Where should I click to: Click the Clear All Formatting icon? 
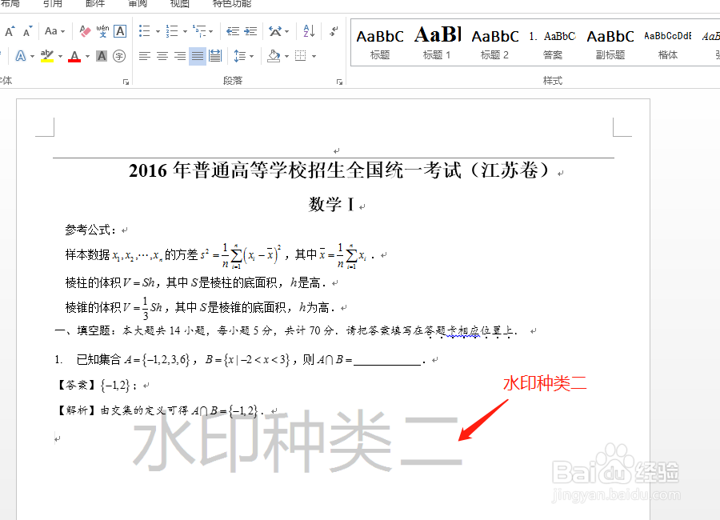coord(83,30)
